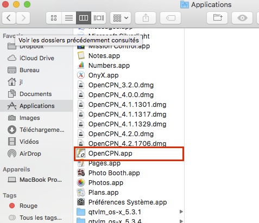Switch to icon grid view
Image resolution: width=259 pixels, height=223 pixels.
pos(54,18)
